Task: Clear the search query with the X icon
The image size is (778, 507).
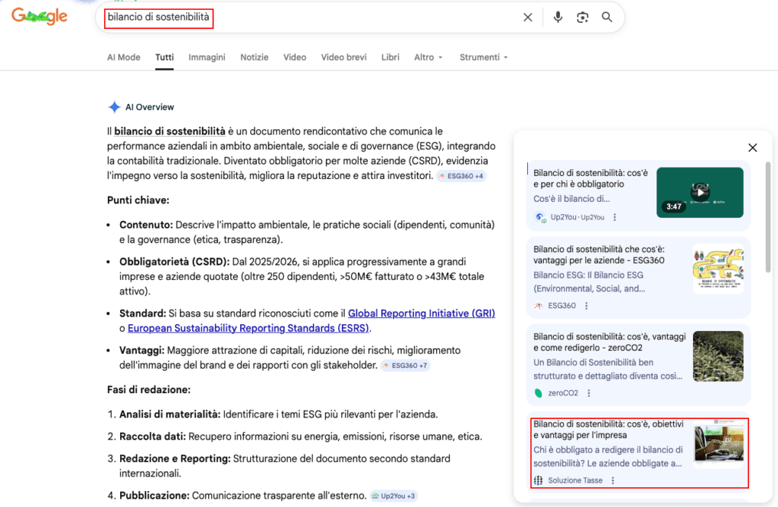Action: (528, 17)
